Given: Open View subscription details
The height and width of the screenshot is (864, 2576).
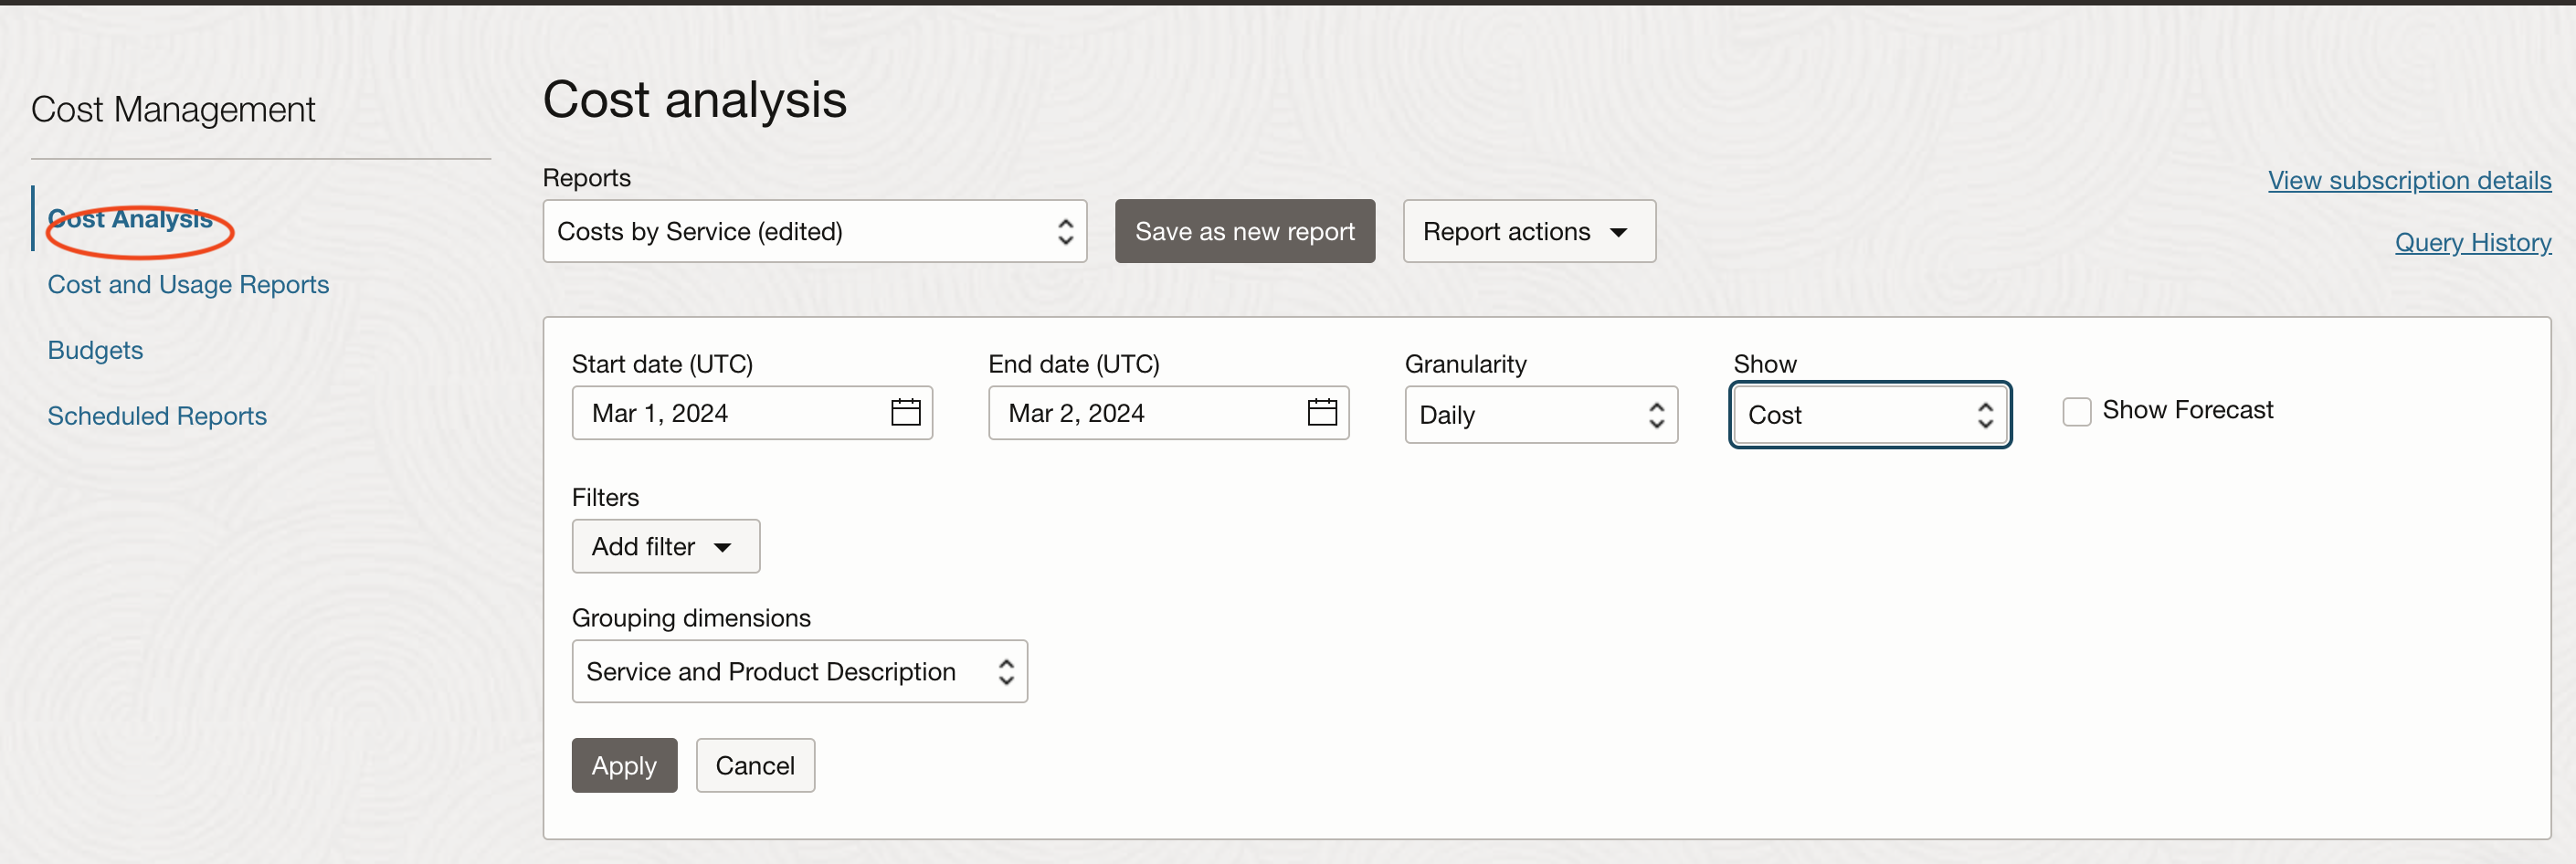Looking at the screenshot, I should tap(2409, 180).
